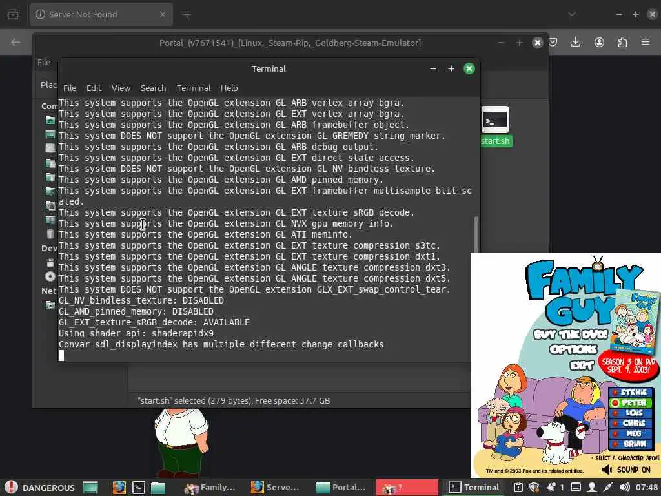This screenshot has width=661, height=496.
Task: Click the Firefox view icon left of tabs
Action: coord(13,15)
